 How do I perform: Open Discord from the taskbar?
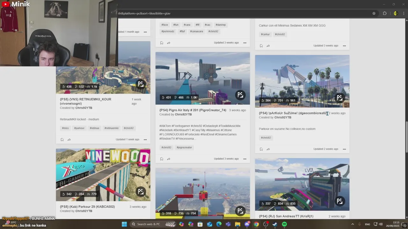click(247, 224)
